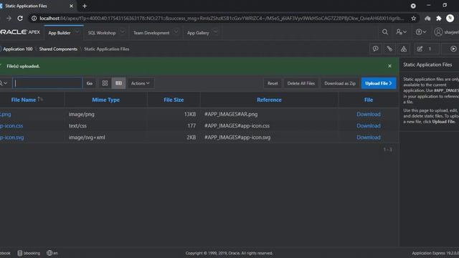
Task: Open the App Builder tab
Action: [x=60, y=33]
